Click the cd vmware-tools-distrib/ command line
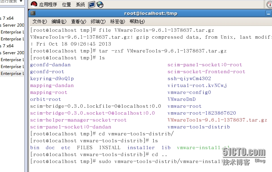This screenshot has height=172, width=272. click(102, 134)
